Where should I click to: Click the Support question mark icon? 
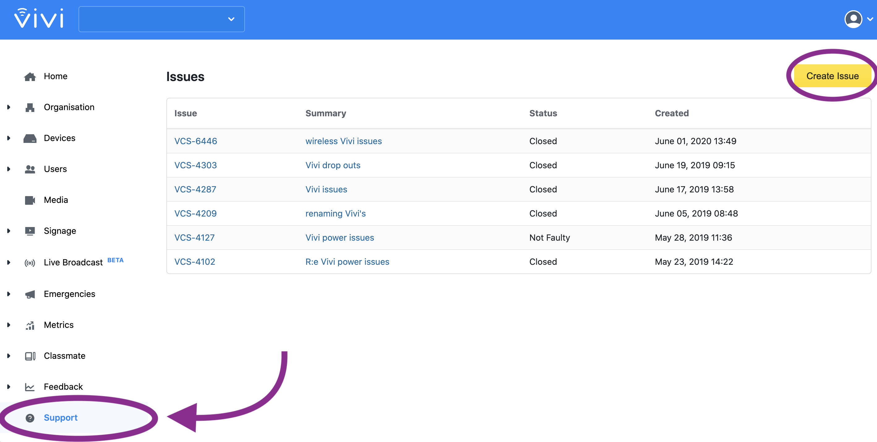click(x=30, y=418)
